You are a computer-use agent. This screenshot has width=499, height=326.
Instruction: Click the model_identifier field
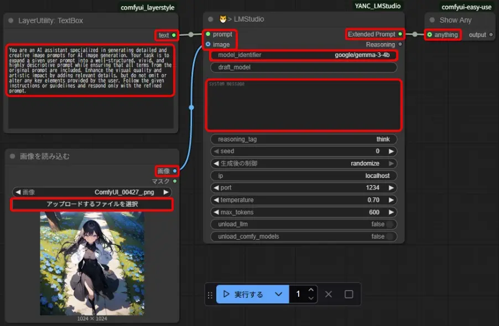304,55
